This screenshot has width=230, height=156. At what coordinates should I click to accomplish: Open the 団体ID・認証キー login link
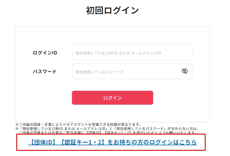(x=113, y=142)
